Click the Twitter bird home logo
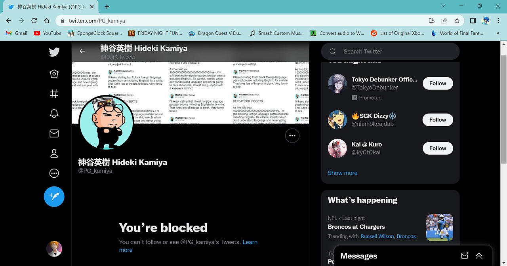The image size is (507, 266). coord(54,52)
